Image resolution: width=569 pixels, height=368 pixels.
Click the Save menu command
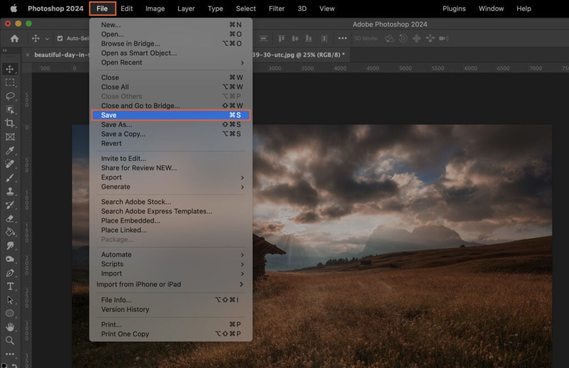[x=133, y=115]
